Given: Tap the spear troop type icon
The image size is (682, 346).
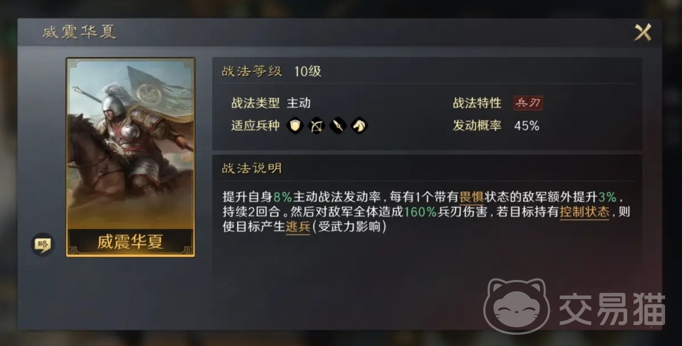Looking at the screenshot, I should [338, 125].
